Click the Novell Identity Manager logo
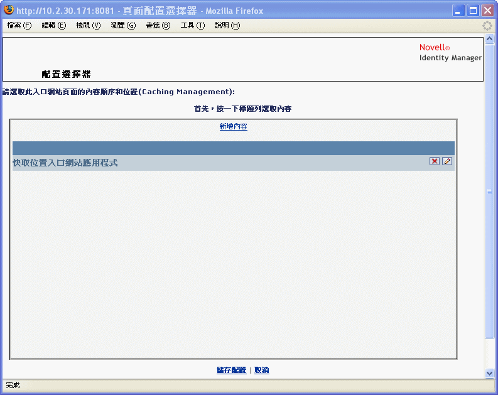The width and height of the screenshot is (498, 395). tap(450, 53)
